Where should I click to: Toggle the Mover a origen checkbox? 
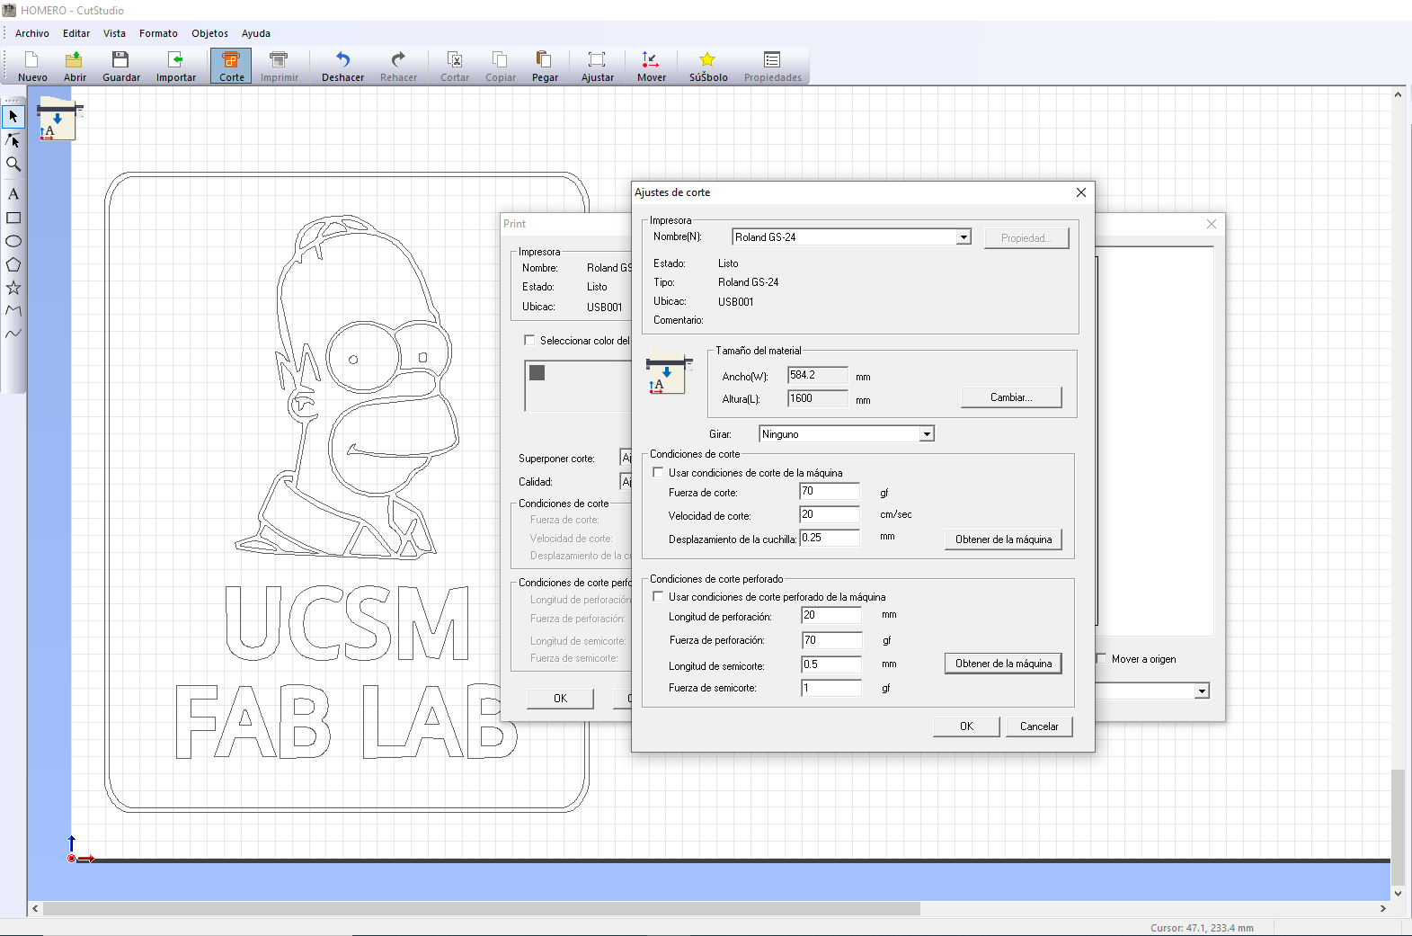pyautogui.click(x=1101, y=659)
